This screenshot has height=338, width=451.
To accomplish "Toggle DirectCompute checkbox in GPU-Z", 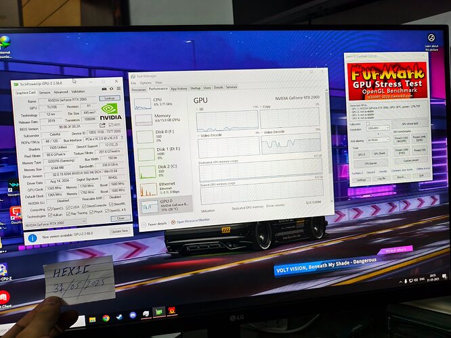I will [x=84, y=206].
